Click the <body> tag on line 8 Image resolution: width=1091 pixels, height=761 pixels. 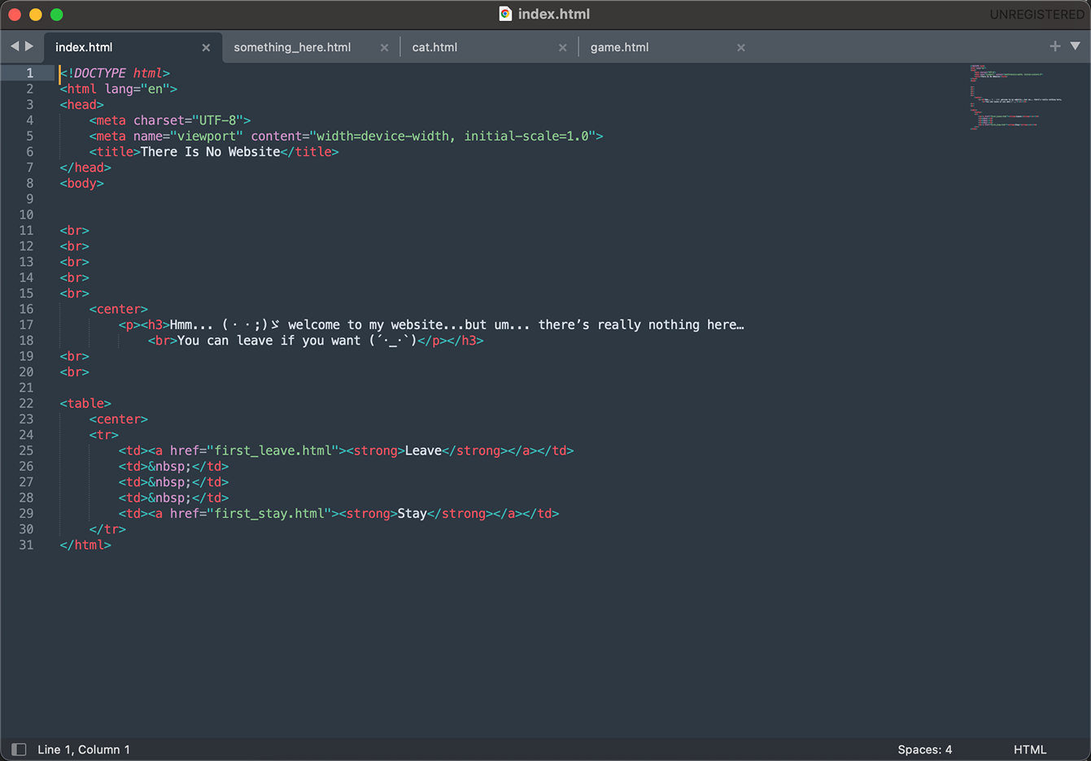tap(81, 183)
